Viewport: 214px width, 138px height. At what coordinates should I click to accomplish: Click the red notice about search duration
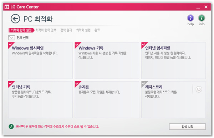(57, 126)
